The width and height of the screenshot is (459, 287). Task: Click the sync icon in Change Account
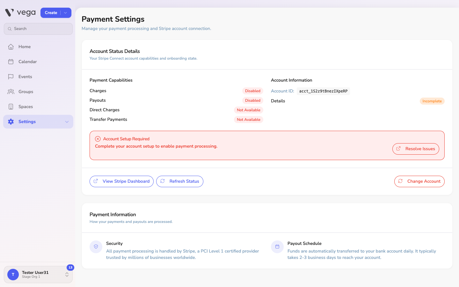[400, 181]
